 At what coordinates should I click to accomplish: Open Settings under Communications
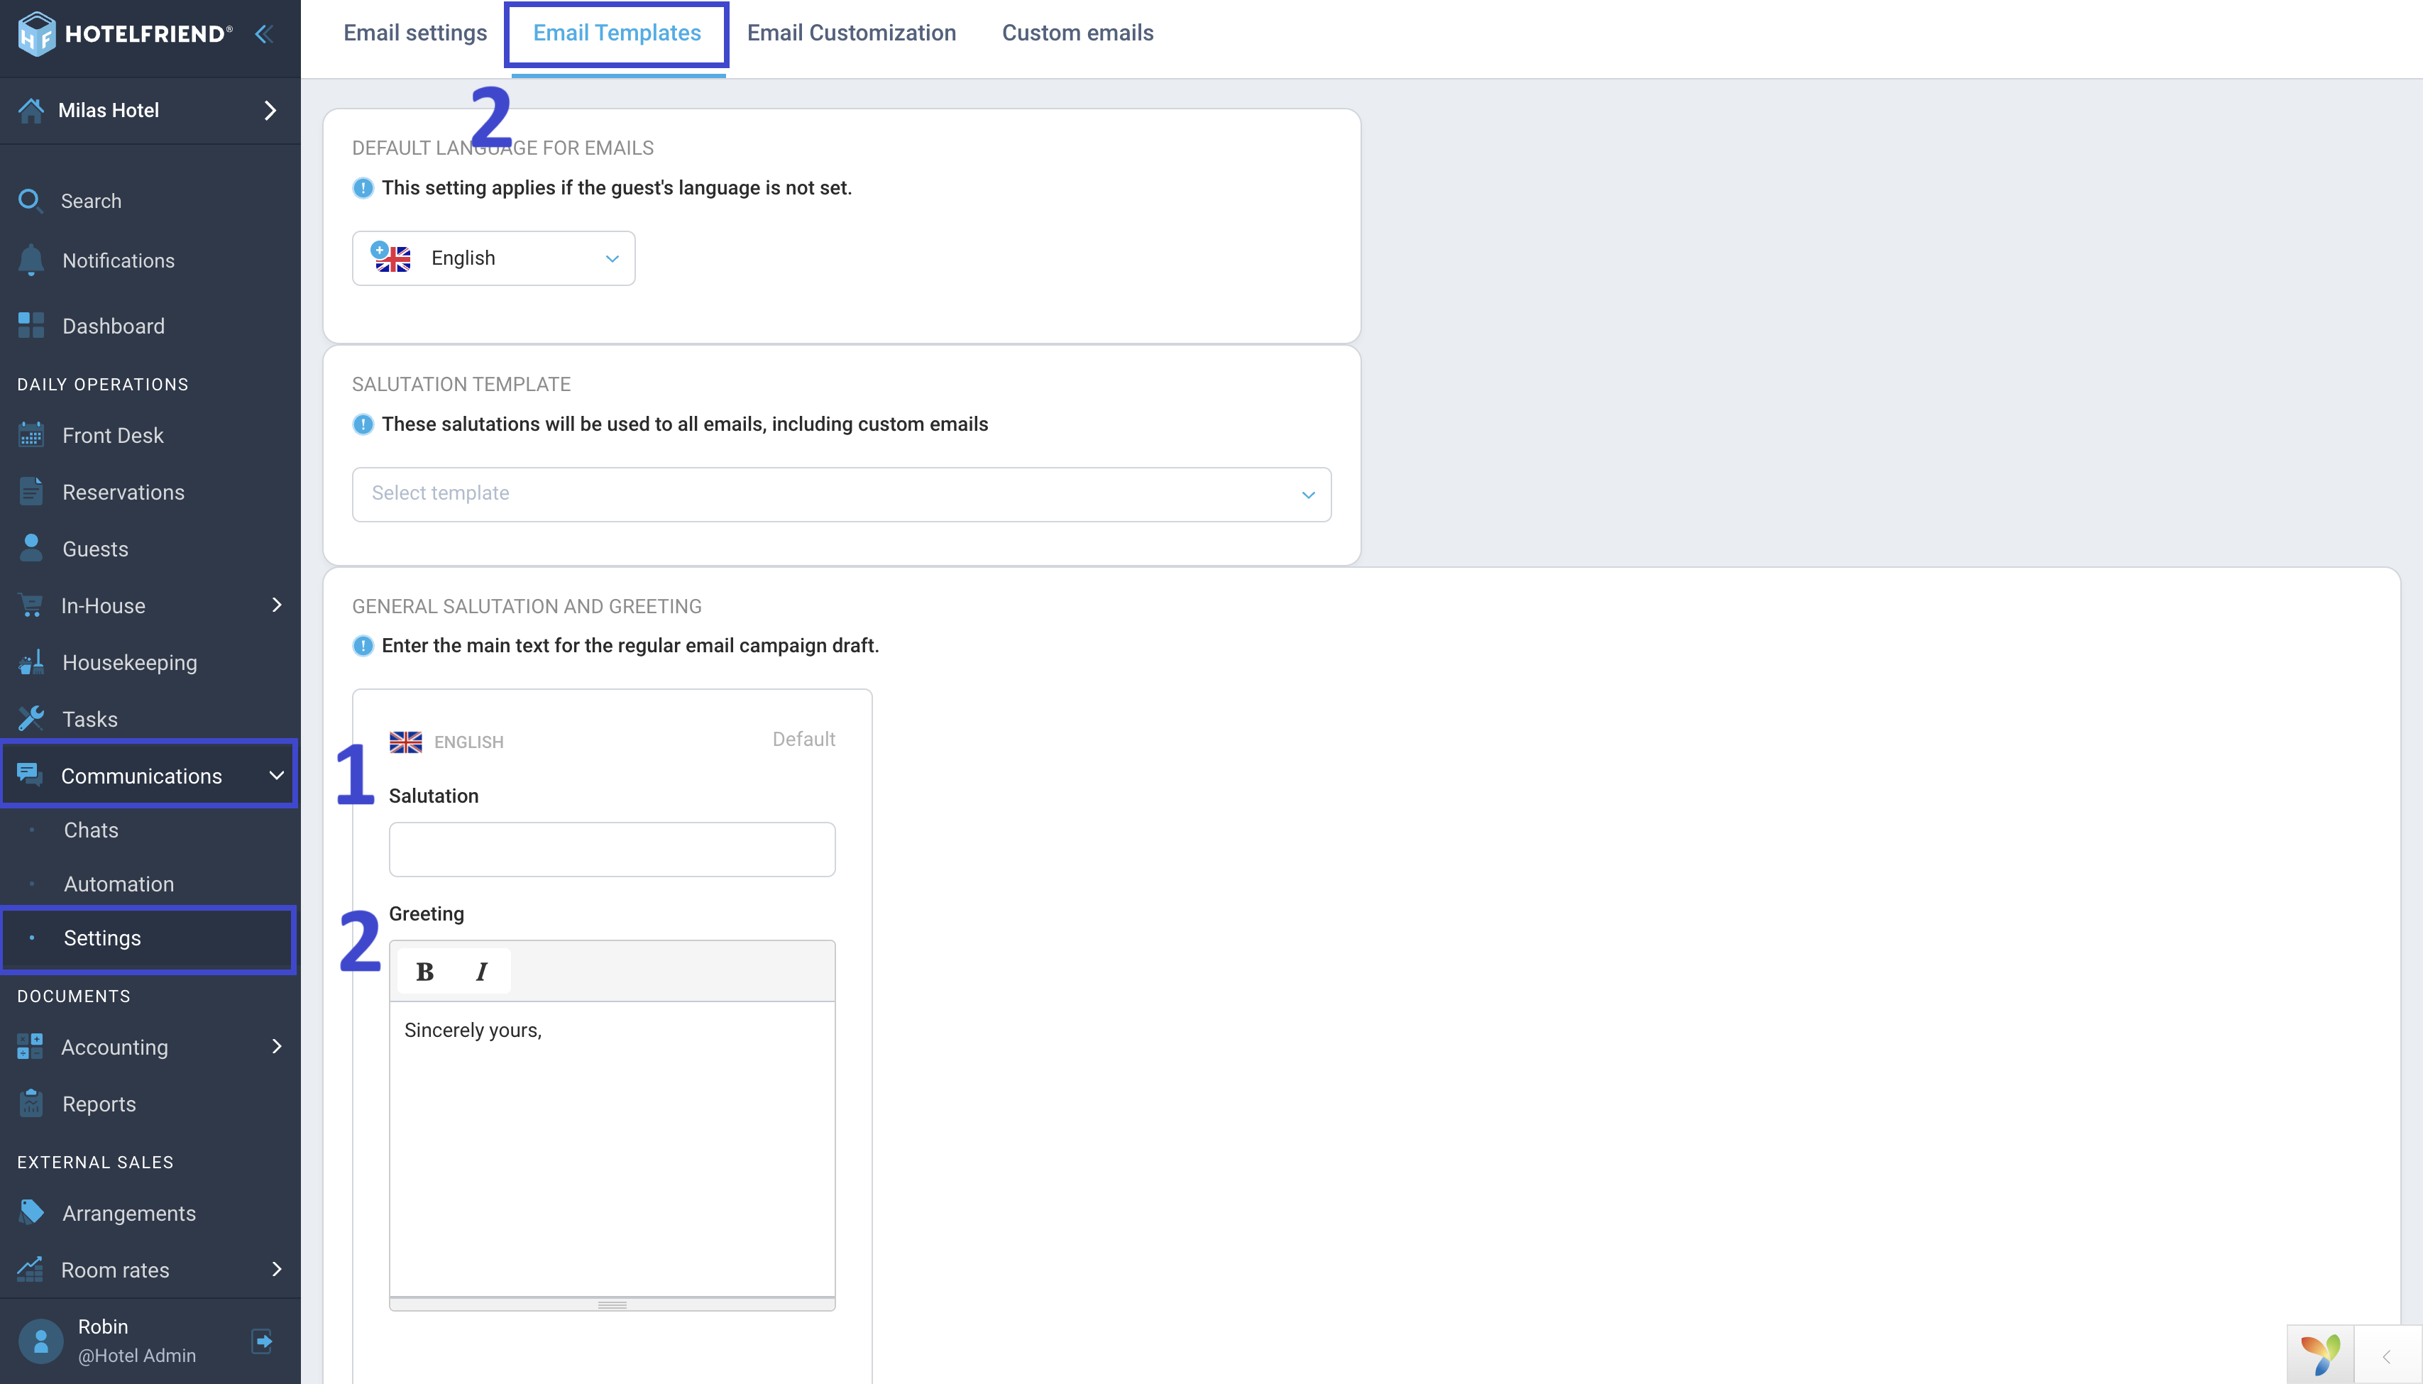103,938
